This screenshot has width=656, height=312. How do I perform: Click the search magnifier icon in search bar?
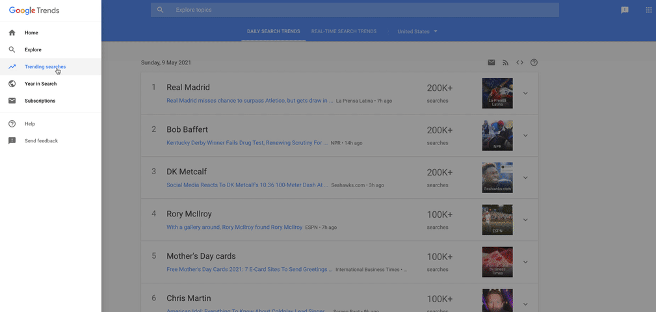(x=161, y=10)
